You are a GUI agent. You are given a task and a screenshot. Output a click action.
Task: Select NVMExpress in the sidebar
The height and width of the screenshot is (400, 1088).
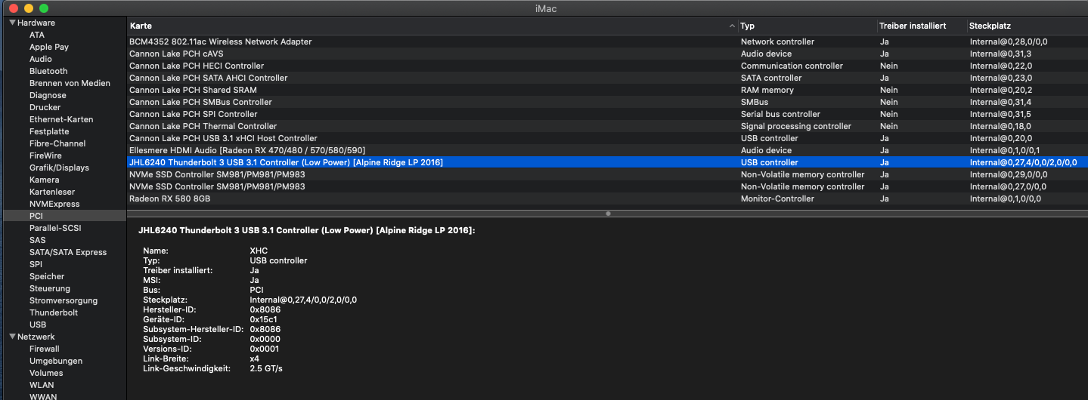coord(54,204)
